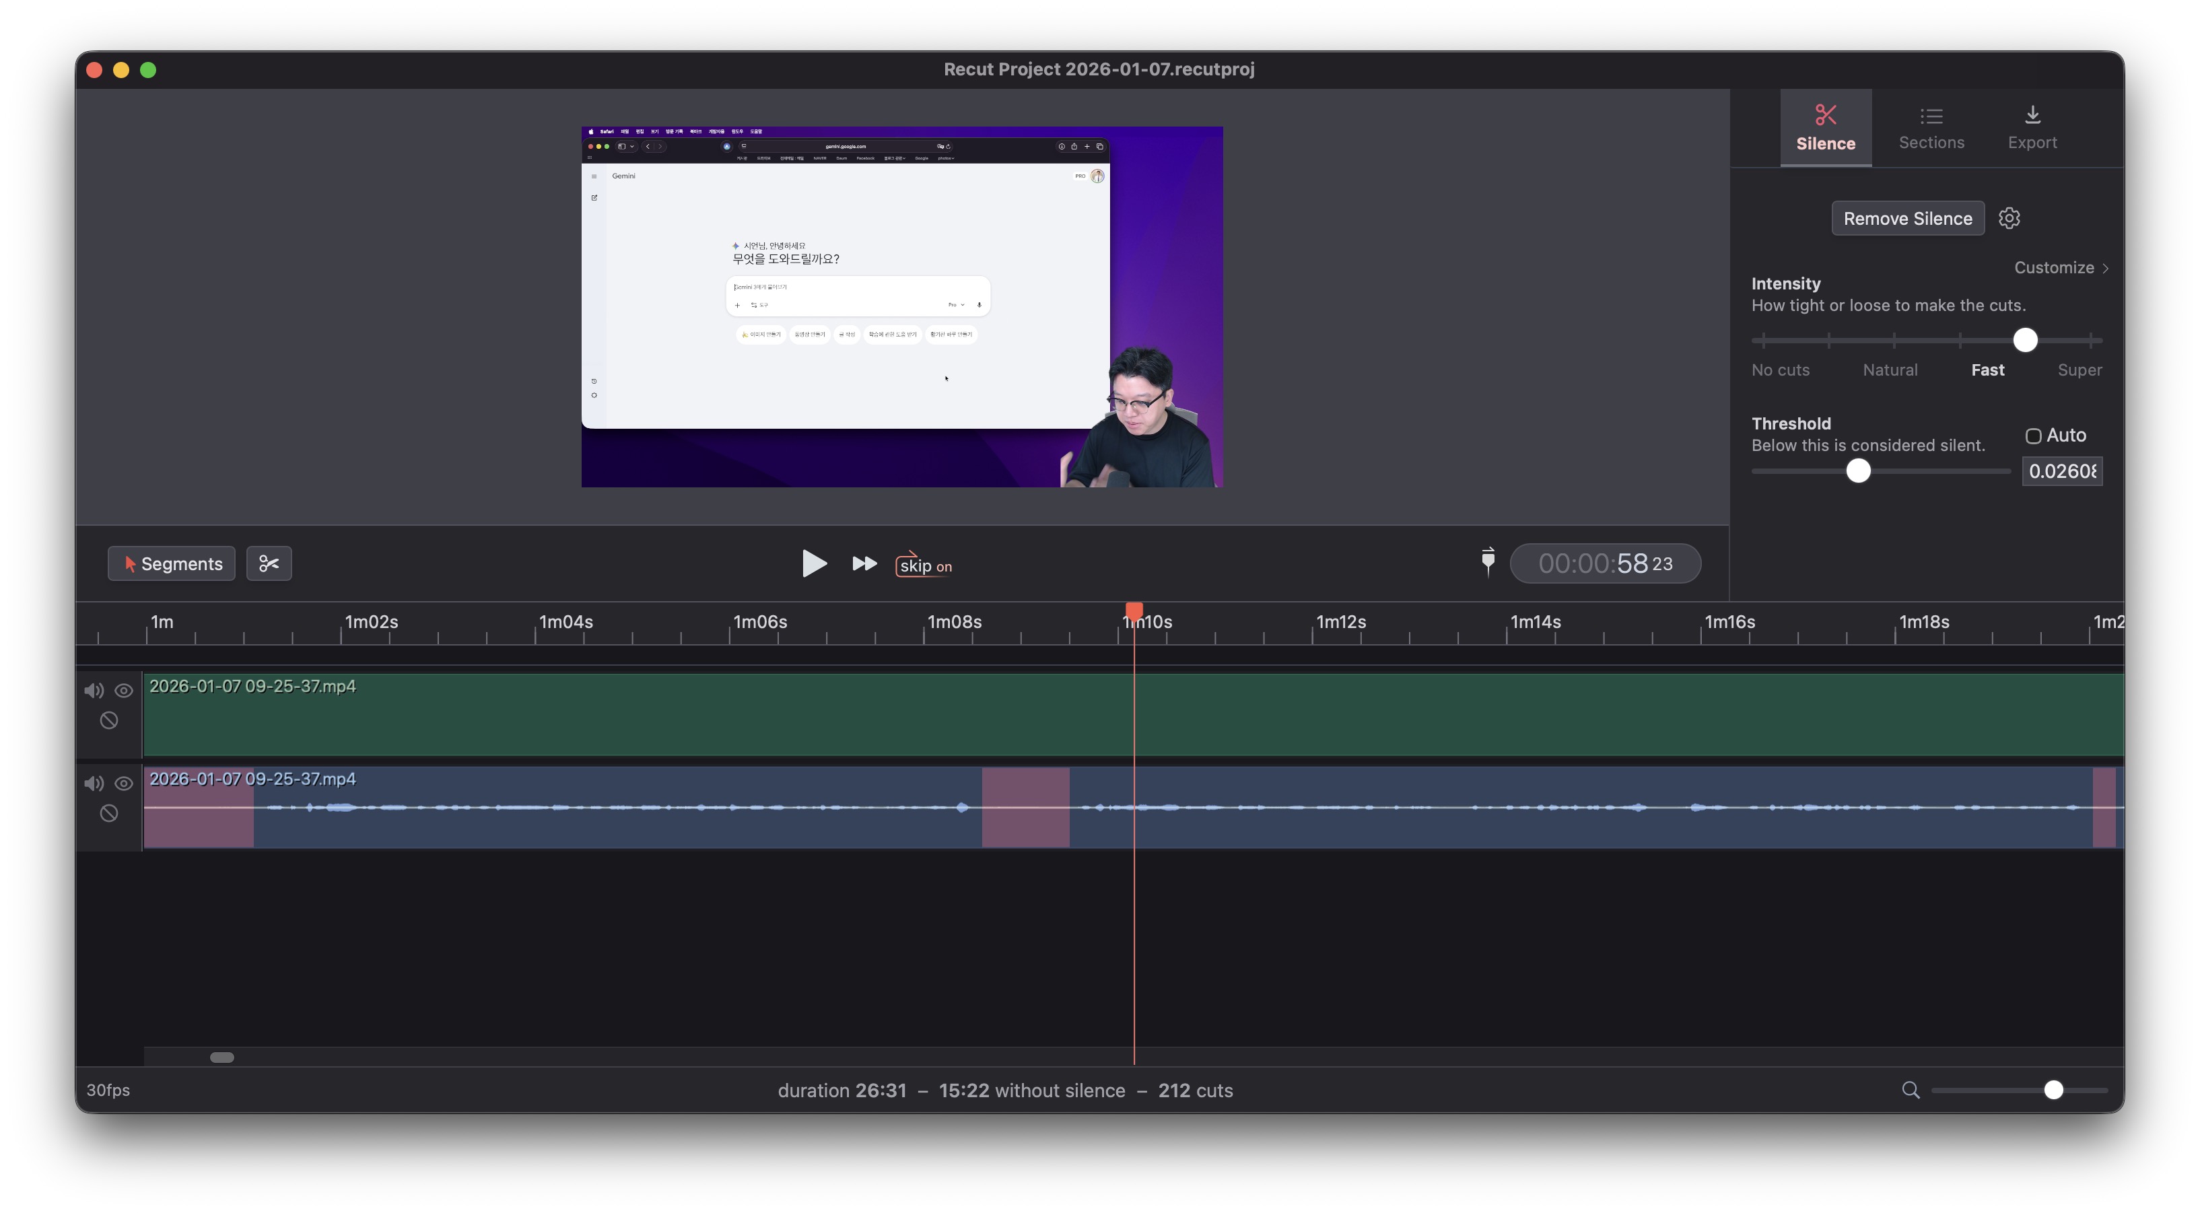Viewport: 2200px width, 1213px height.
Task: Open Remove Silence gear settings
Action: pyautogui.click(x=2009, y=219)
